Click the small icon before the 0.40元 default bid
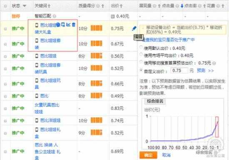 pyautogui.click(x=112, y=16)
